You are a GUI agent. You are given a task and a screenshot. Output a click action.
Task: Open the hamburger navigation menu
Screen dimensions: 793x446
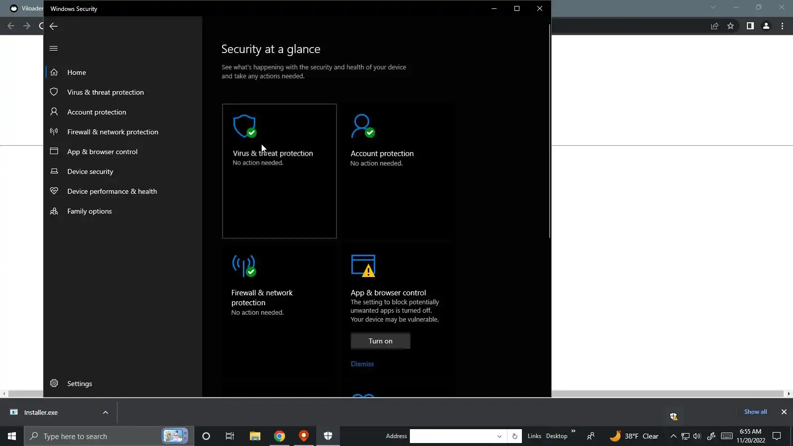(x=54, y=48)
